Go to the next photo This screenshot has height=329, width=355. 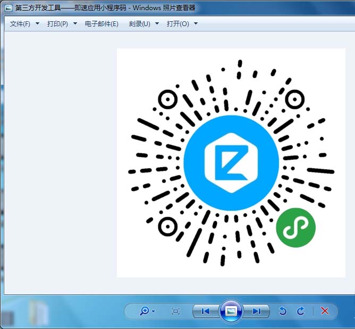(256, 311)
